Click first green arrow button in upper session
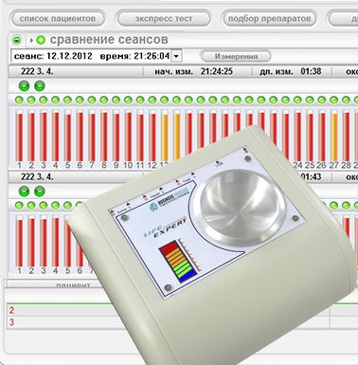358x365 pixels. pos(25,85)
